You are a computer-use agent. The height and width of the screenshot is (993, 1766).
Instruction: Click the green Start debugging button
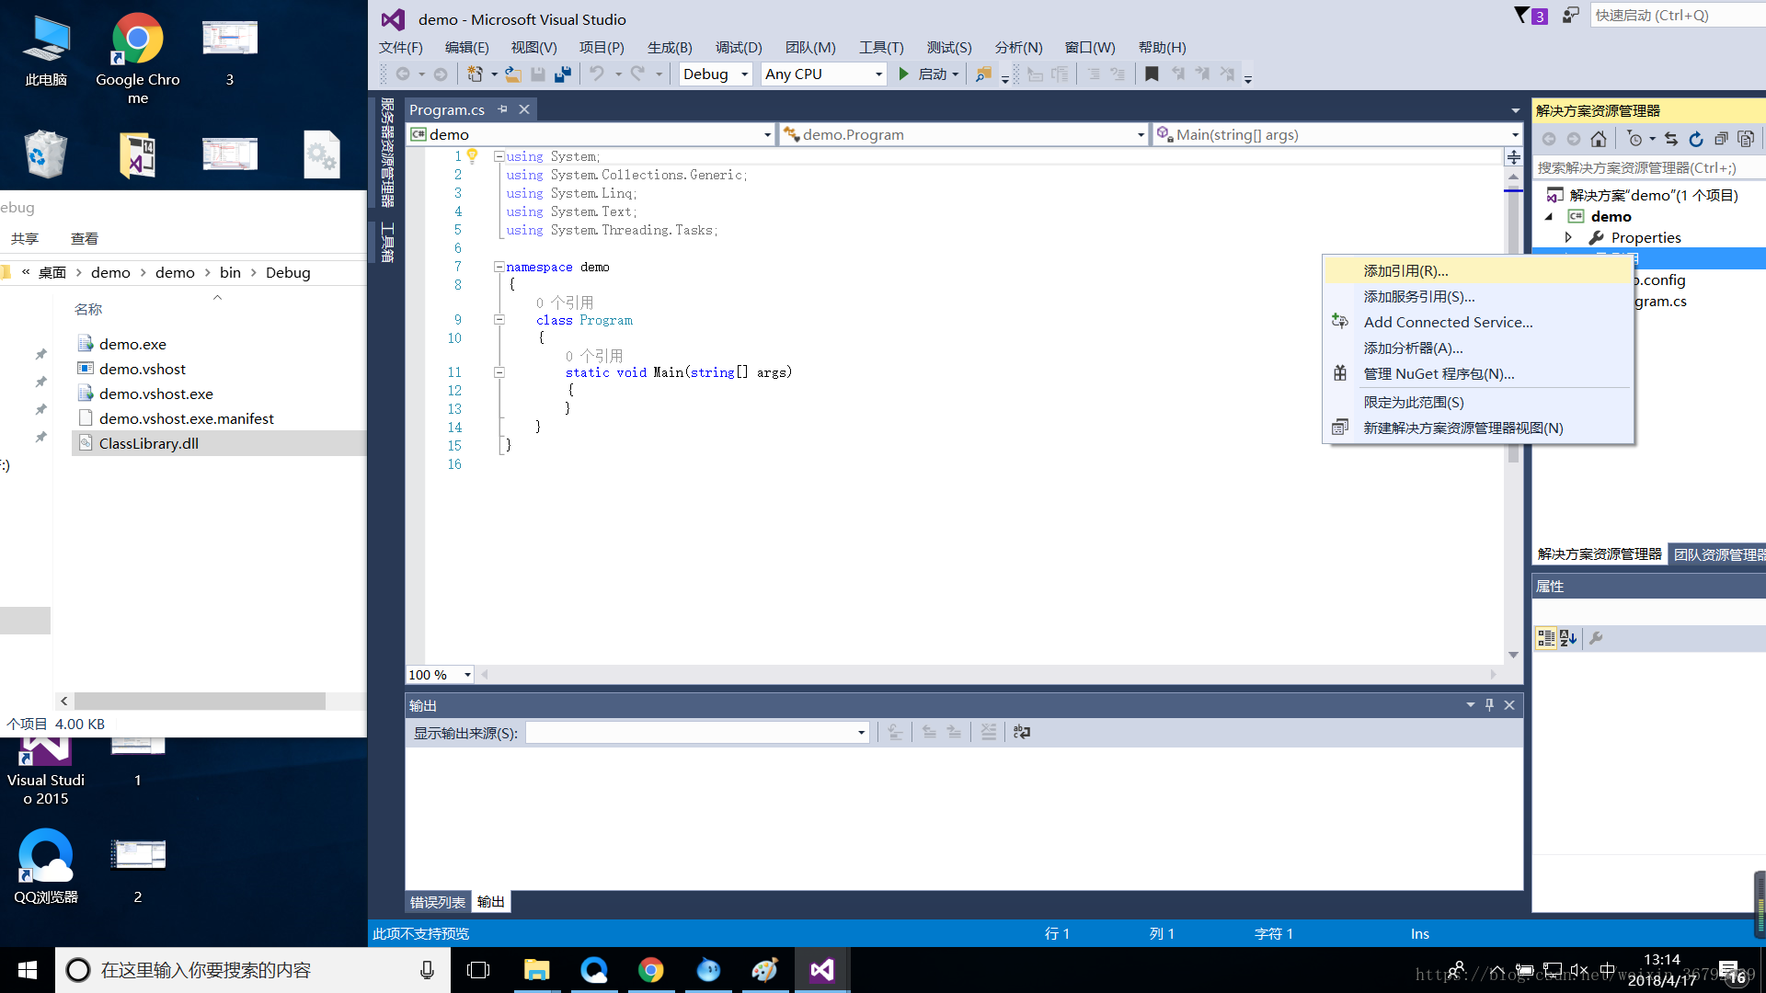click(x=903, y=74)
